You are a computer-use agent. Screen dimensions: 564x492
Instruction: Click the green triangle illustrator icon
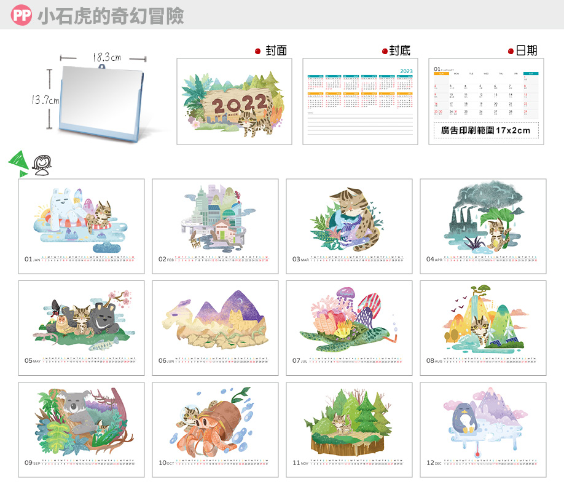tap(17, 160)
